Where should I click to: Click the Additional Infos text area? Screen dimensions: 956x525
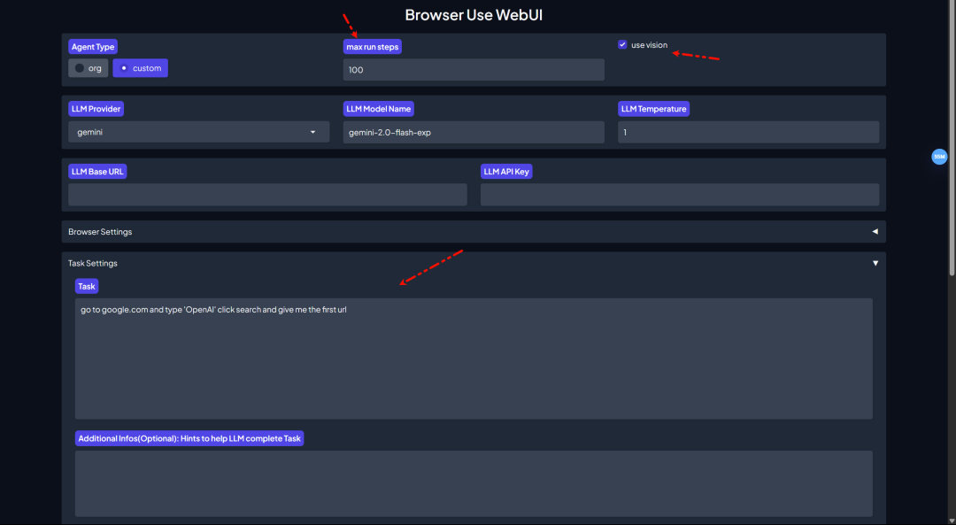click(474, 483)
